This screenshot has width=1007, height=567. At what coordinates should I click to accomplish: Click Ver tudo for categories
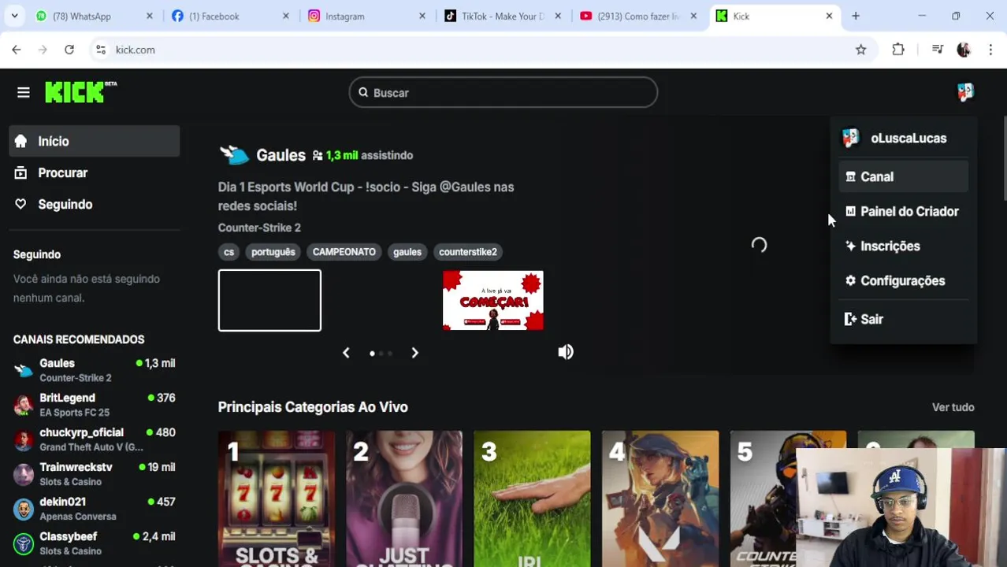pyautogui.click(x=953, y=407)
